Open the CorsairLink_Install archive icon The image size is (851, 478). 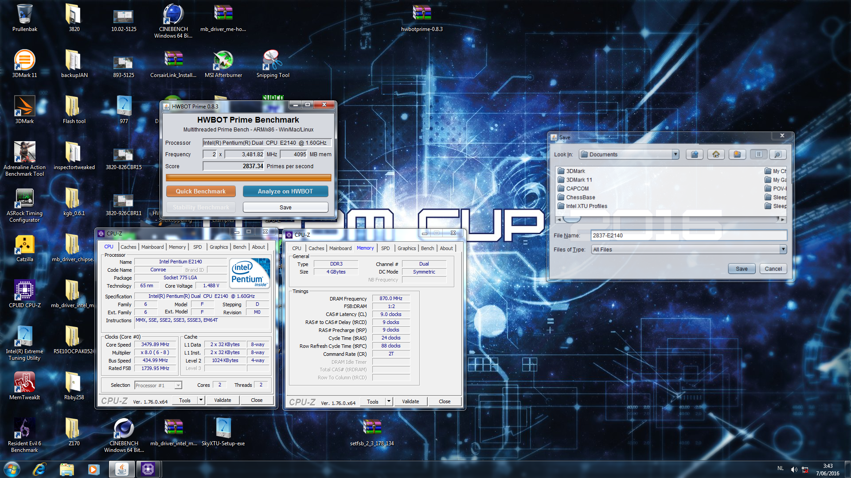(173, 64)
